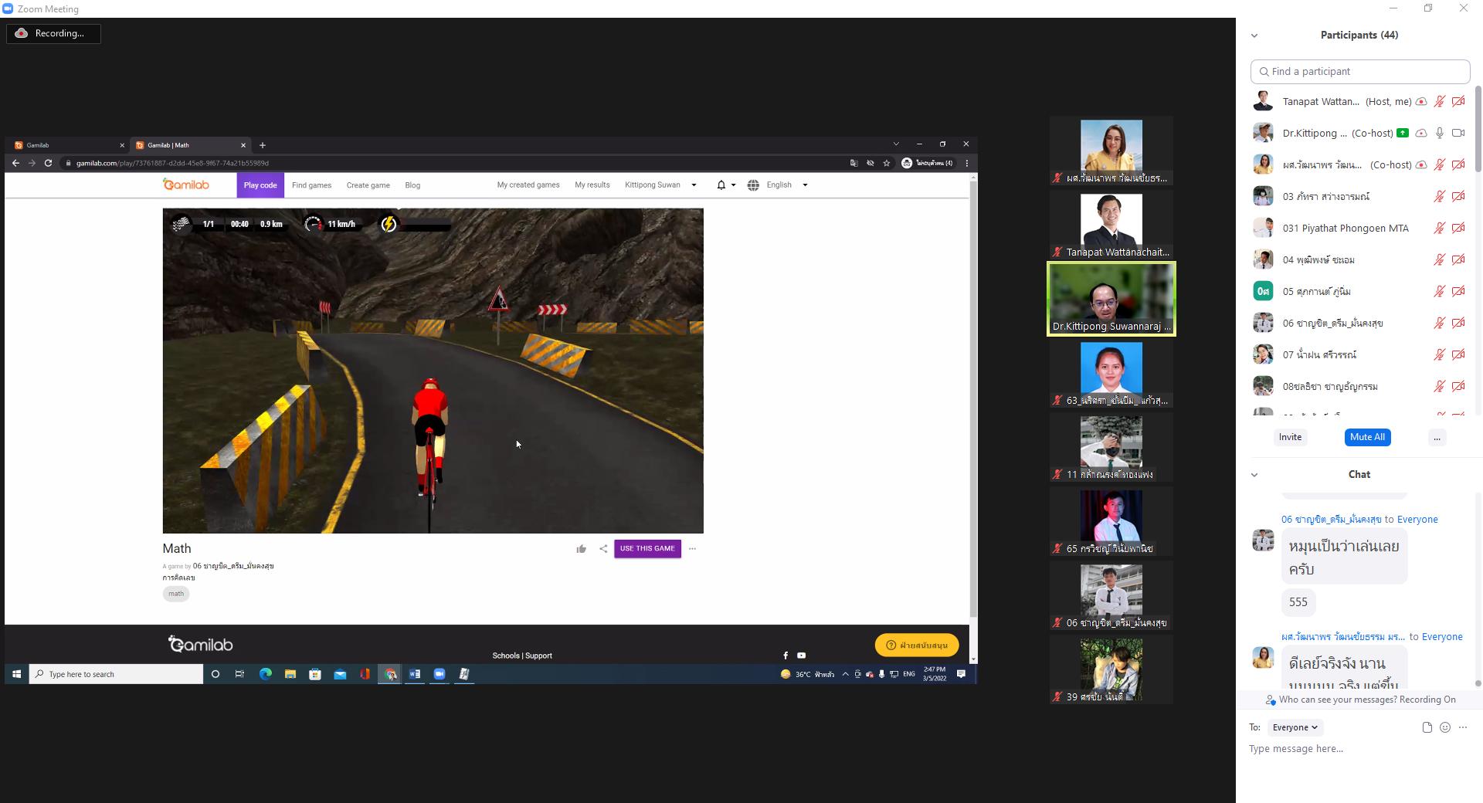Image resolution: width=1483 pixels, height=803 pixels.
Task: Click the File Explorer icon in the taskbar
Action: click(290, 674)
